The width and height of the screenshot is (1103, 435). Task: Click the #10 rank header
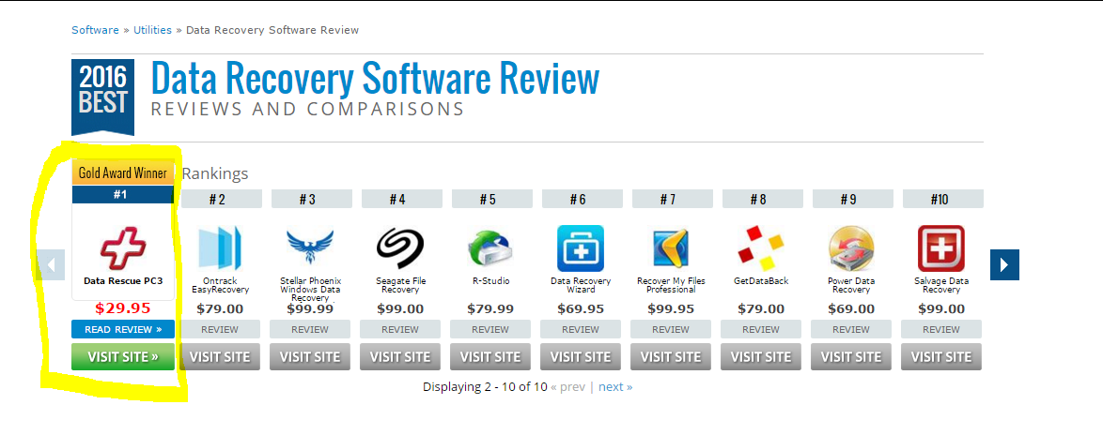[941, 200]
